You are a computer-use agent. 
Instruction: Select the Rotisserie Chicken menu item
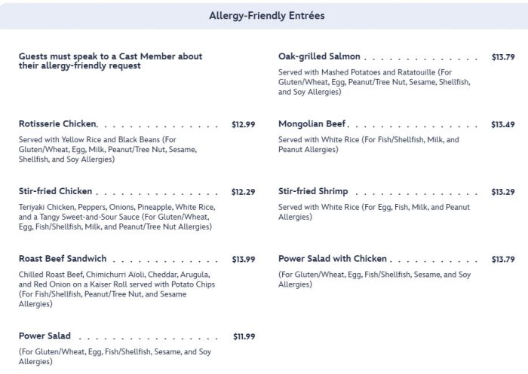[57, 124]
